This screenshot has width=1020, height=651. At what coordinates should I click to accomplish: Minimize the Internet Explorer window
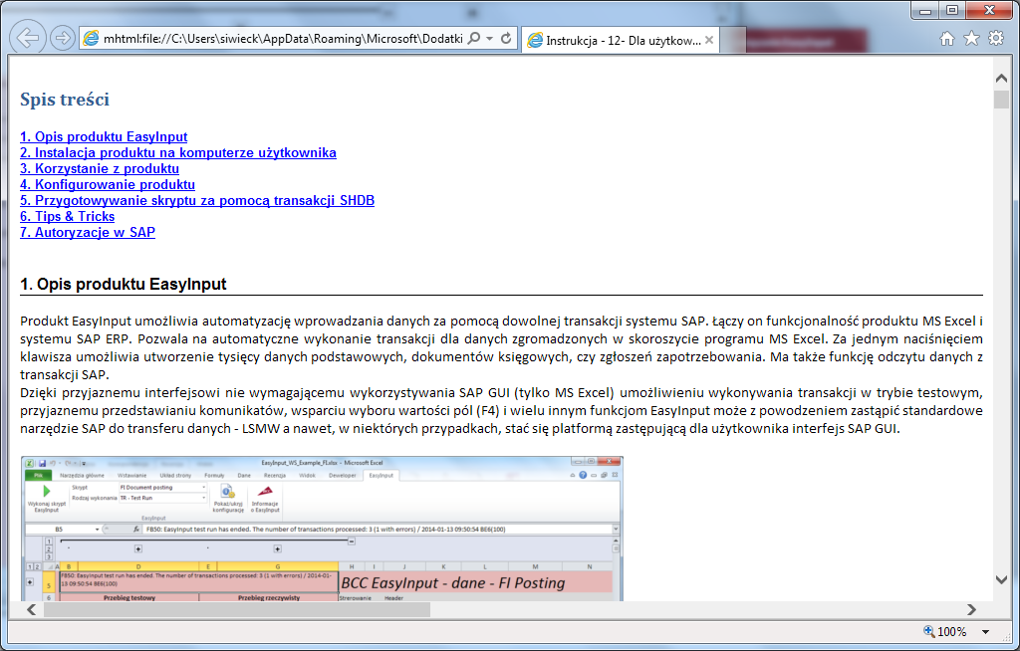[x=925, y=10]
